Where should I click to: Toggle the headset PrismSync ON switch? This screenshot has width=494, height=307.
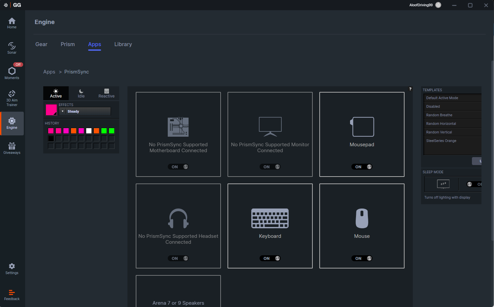(178, 258)
